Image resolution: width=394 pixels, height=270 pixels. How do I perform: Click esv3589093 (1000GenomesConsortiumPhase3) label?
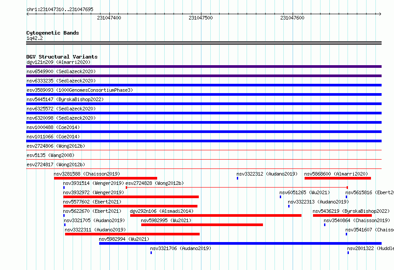(x=80, y=90)
